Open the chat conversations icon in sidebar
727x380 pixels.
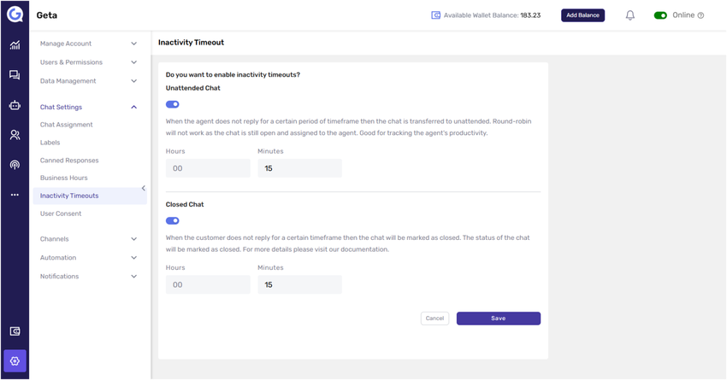(15, 75)
